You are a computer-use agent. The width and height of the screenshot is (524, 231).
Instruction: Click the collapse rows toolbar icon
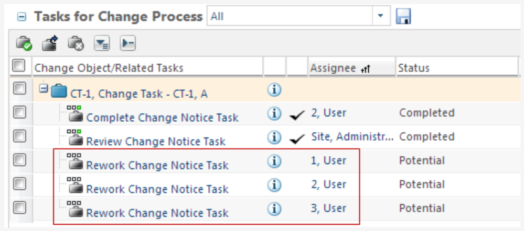pos(127,43)
